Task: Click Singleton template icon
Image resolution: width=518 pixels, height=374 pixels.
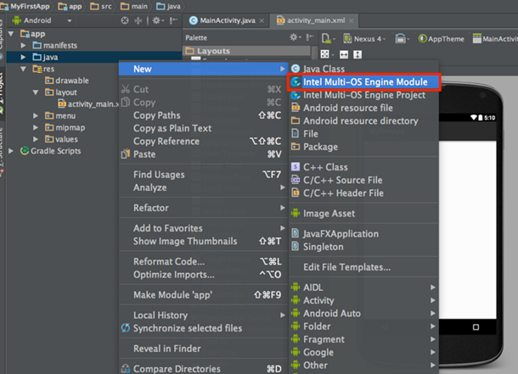Action: tap(296, 246)
